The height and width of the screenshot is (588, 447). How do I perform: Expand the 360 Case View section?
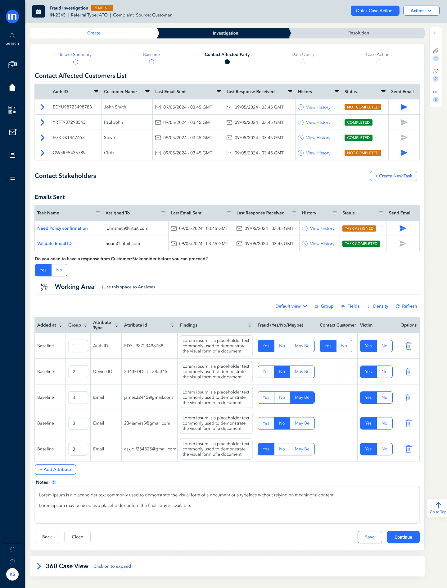(x=39, y=566)
